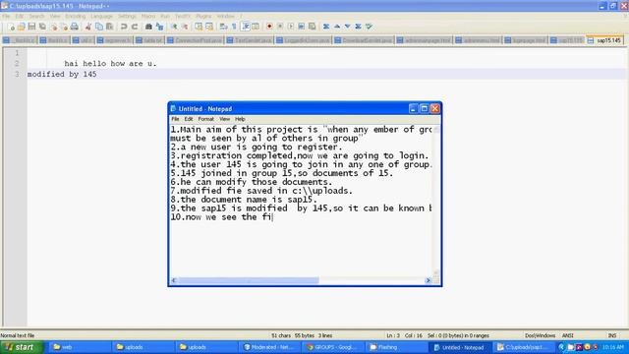
Task: Click Notepad horizontal scrollbar thumb
Action: (248, 280)
